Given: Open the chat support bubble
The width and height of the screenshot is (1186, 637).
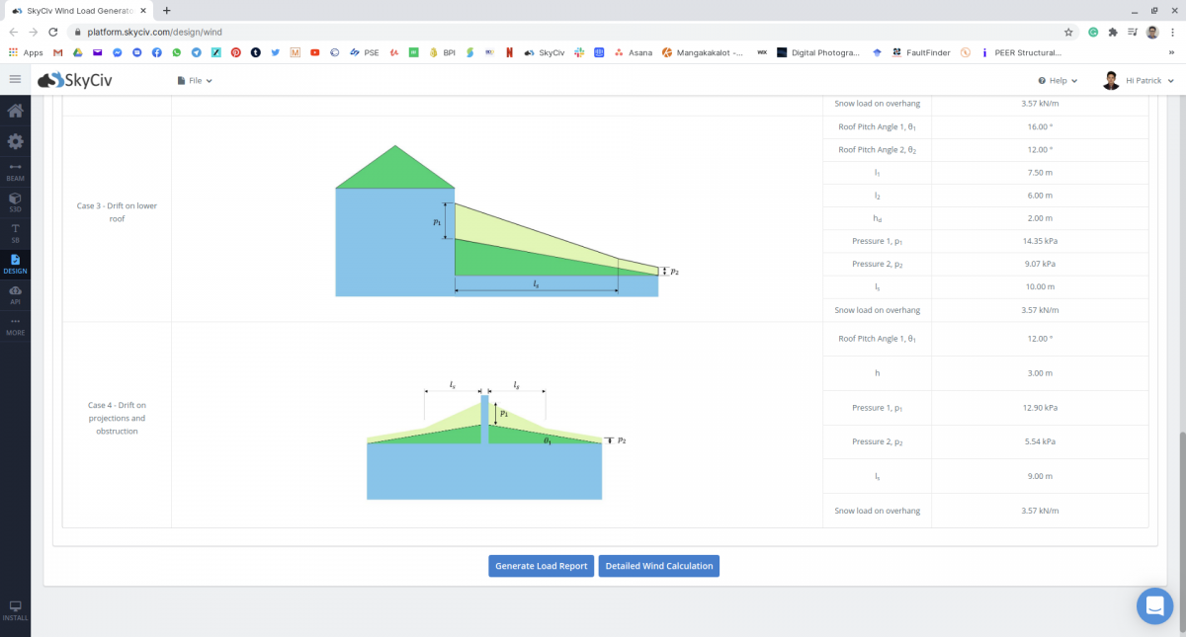Looking at the screenshot, I should tap(1154, 605).
